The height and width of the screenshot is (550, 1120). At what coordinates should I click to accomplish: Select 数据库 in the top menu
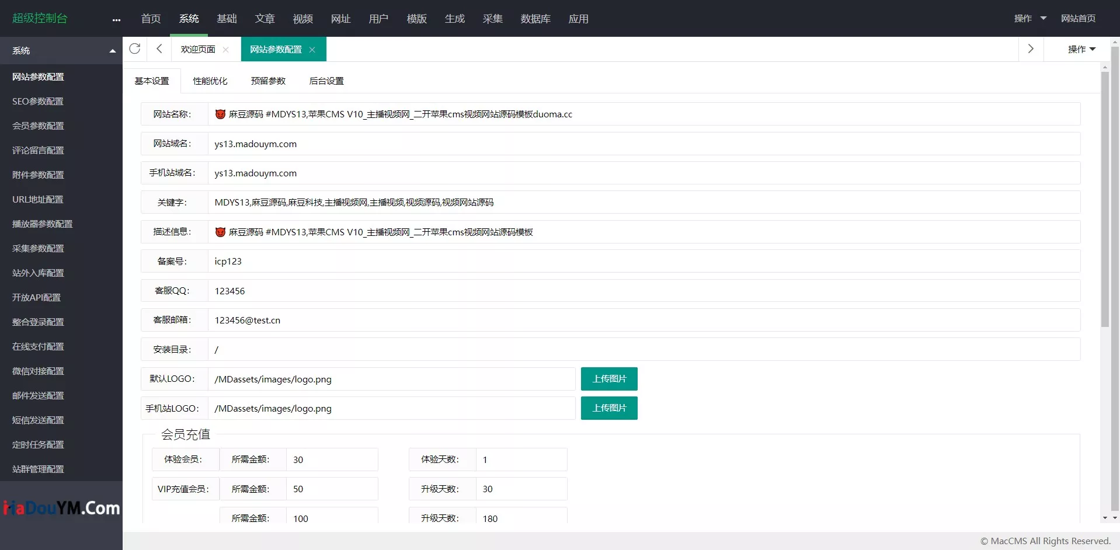(x=535, y=19)
